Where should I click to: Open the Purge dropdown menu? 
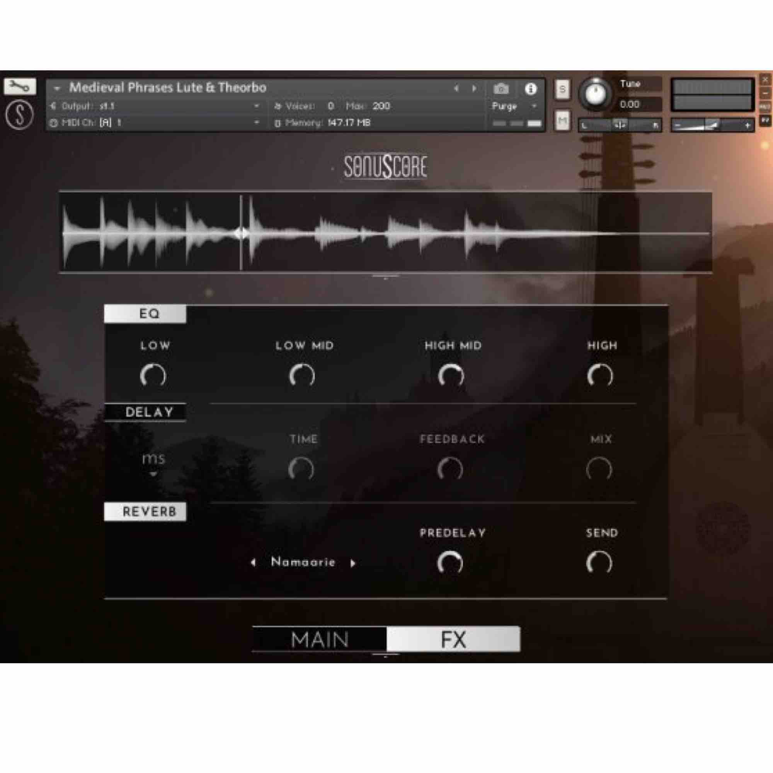tap(534, 106)
